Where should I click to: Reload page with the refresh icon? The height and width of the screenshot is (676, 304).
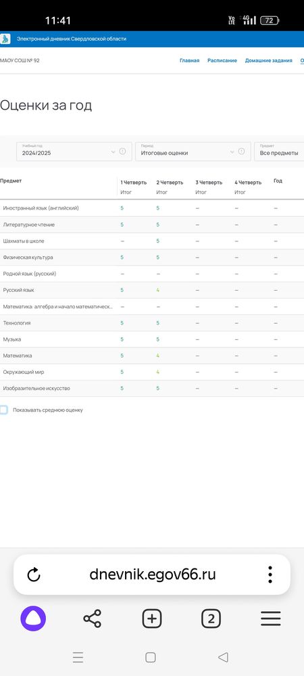(34, 575)
